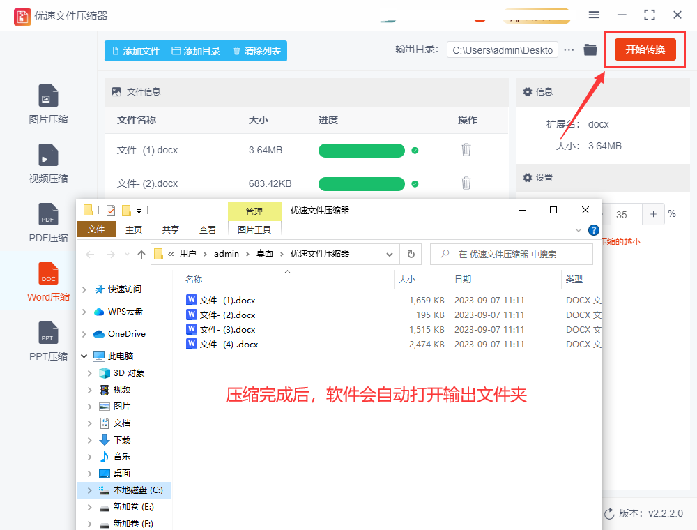This screenshot has width=697, height=530.
Task: Open quick access toolbar customize dropdown
Action: click(x=139, y=211)
